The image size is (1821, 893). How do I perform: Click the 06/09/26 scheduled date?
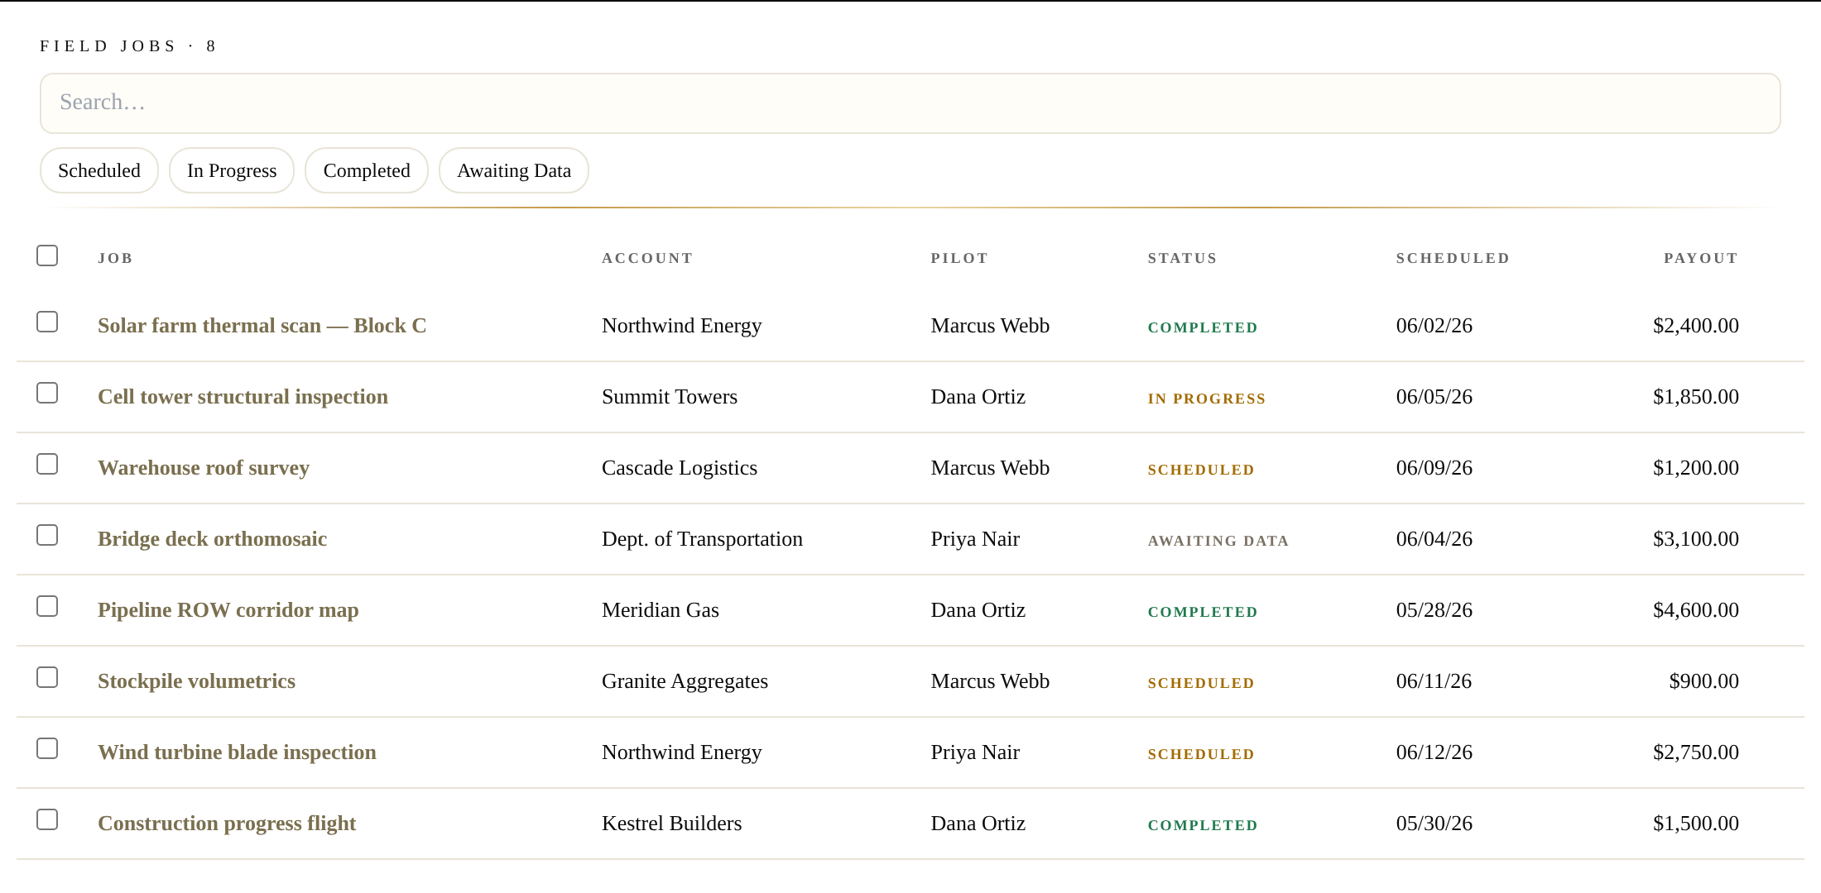pos(1434,468)
